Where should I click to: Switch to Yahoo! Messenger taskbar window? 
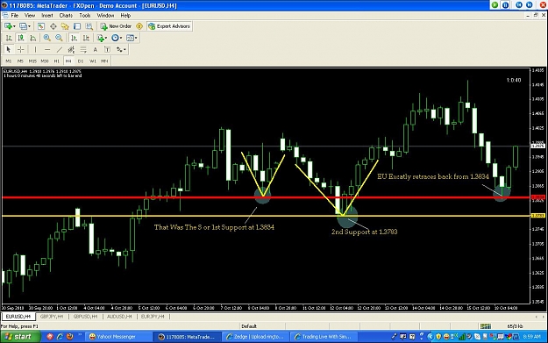click(x=118, y=337)
